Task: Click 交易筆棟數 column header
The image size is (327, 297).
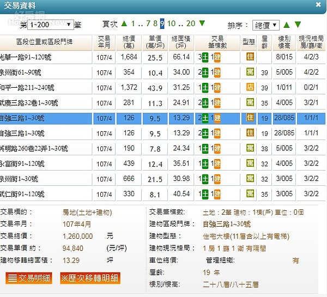Action: pos(217,42)
